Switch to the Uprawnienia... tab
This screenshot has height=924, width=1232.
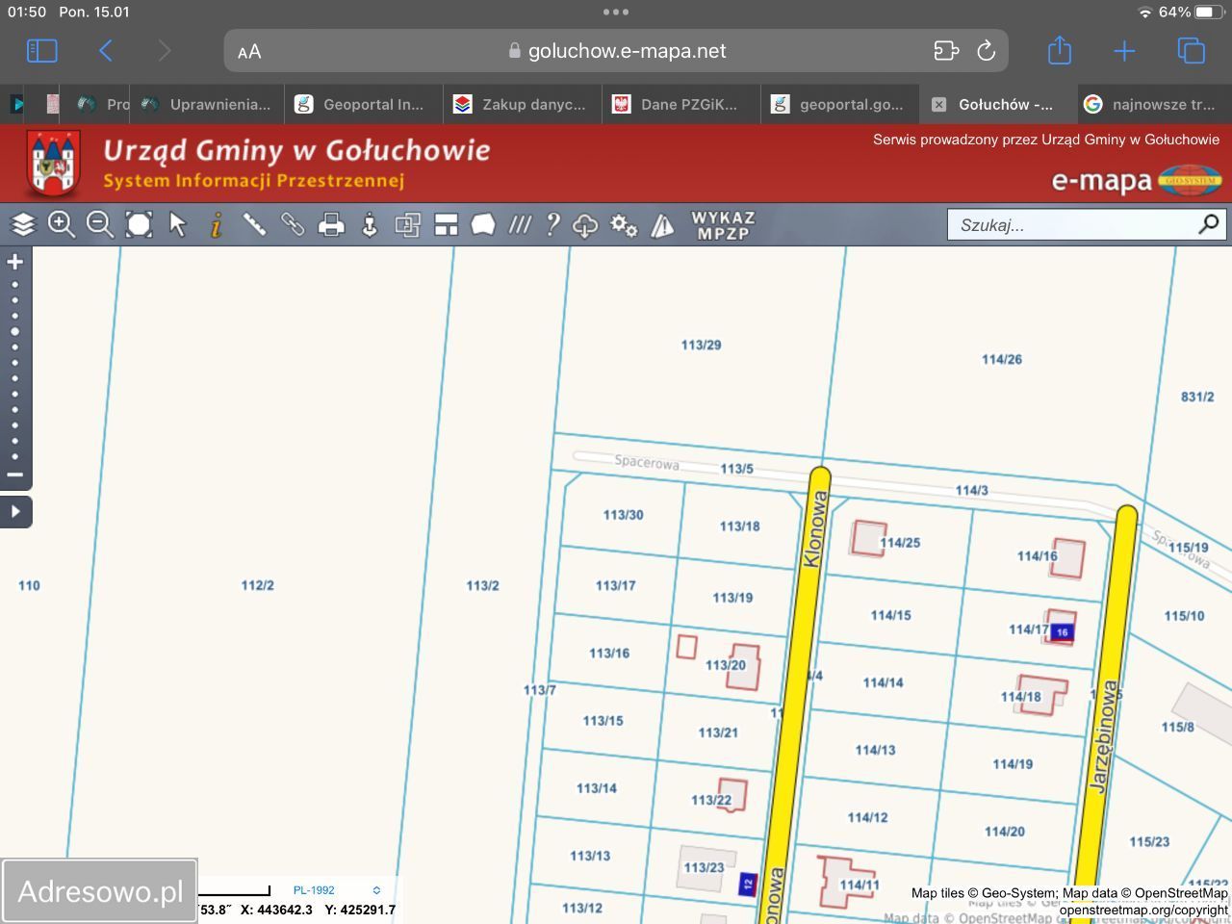pos(207,104)
